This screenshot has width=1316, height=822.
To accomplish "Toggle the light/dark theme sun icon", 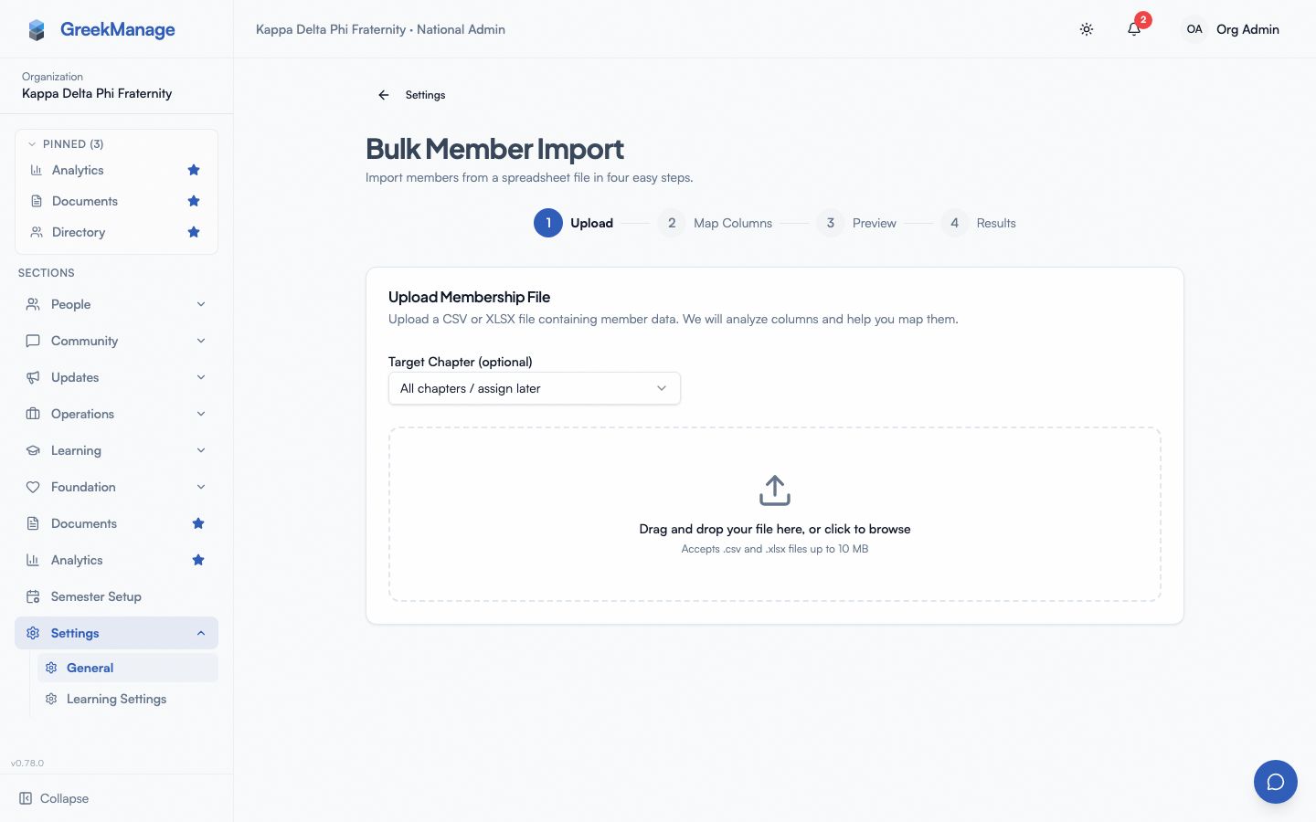I will [x=1087, y=29].
